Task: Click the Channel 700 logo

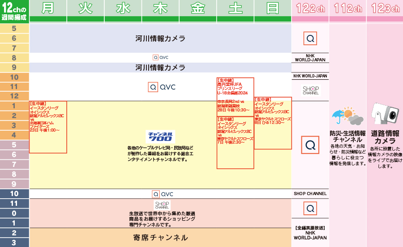Action: (160, 136)
